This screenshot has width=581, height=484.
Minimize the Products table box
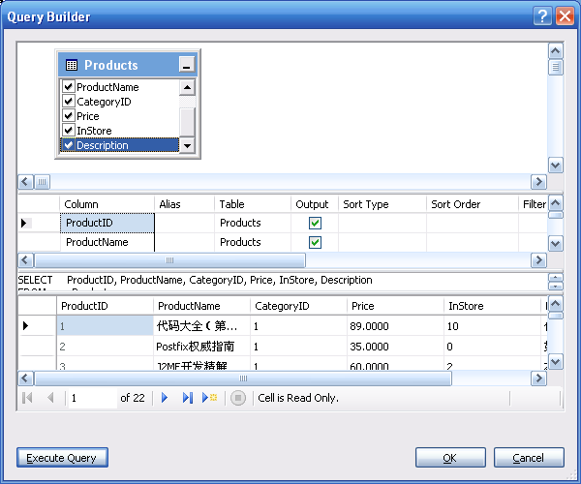(186, 65)
